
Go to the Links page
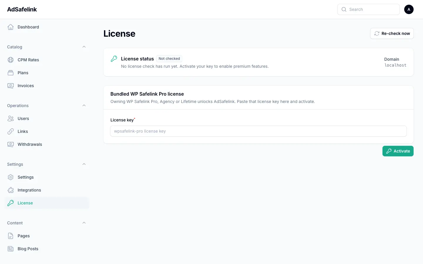tap(47, 131)
